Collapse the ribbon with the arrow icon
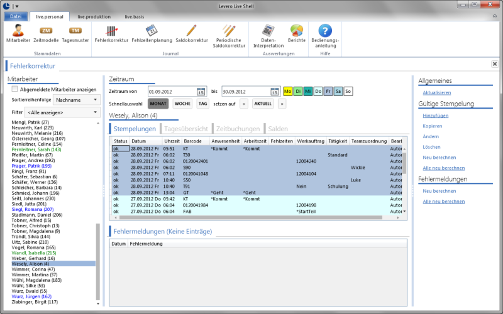This screenshot has width=503, height=314. coord(494,16)
